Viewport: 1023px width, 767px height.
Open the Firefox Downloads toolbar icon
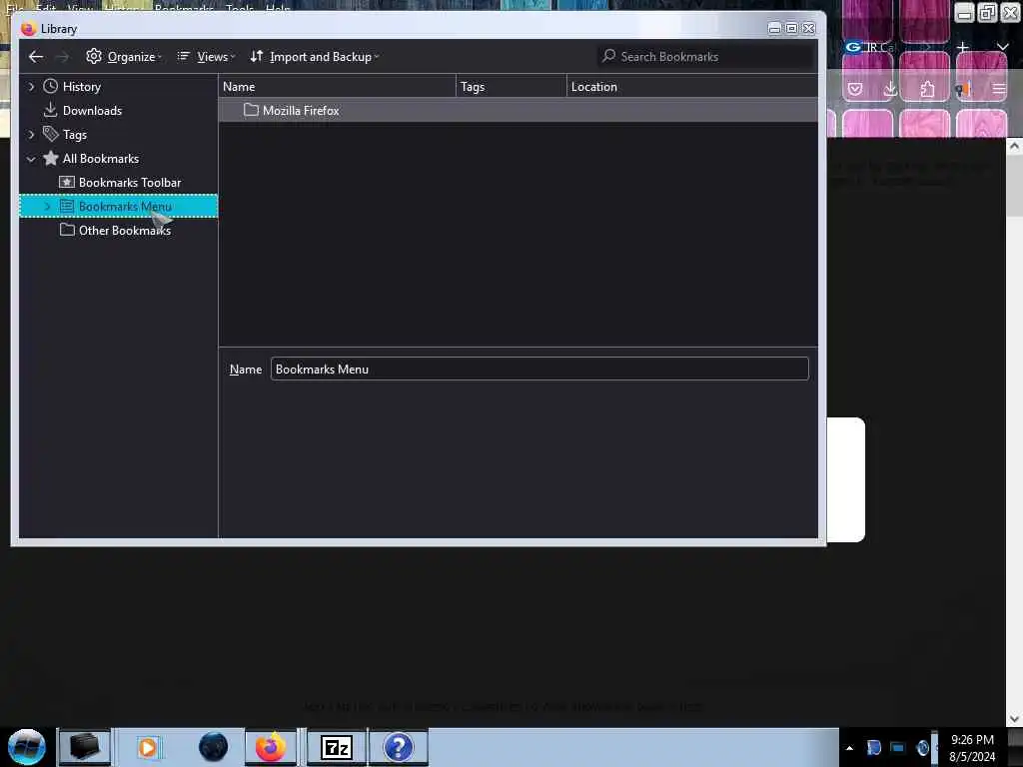(890, 89)
